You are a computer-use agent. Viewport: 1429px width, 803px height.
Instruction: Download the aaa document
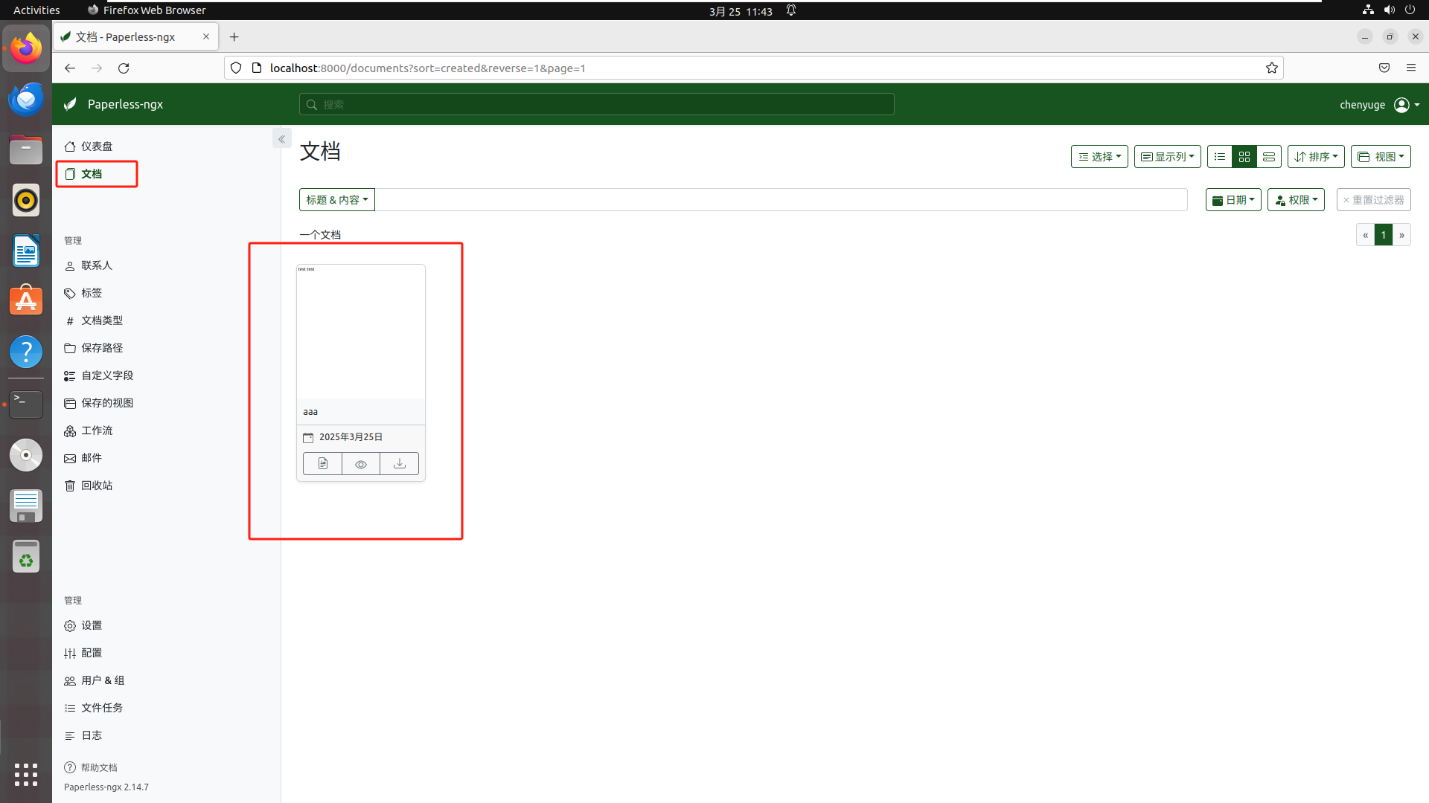pos(400,463)
